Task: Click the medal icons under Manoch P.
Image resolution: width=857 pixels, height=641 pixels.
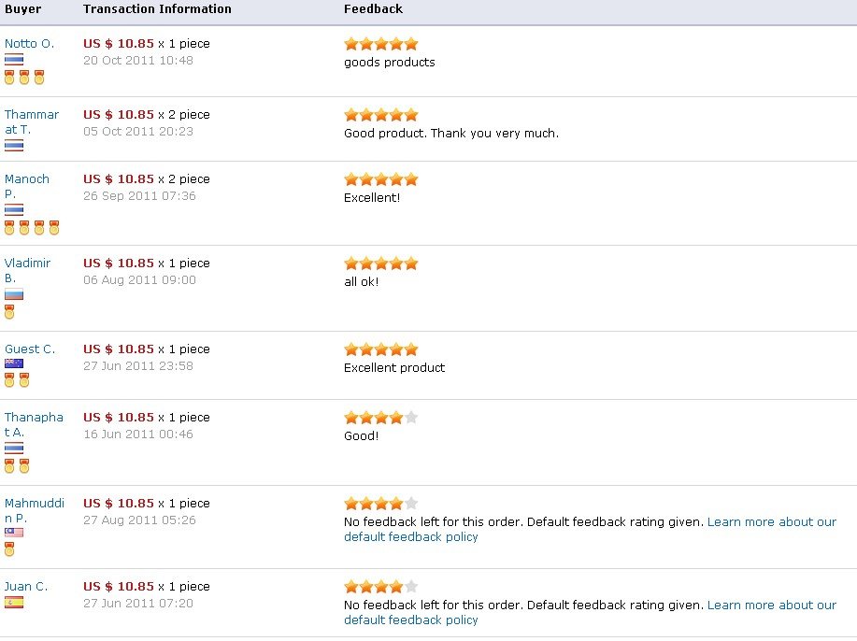Action: [32, 227]
